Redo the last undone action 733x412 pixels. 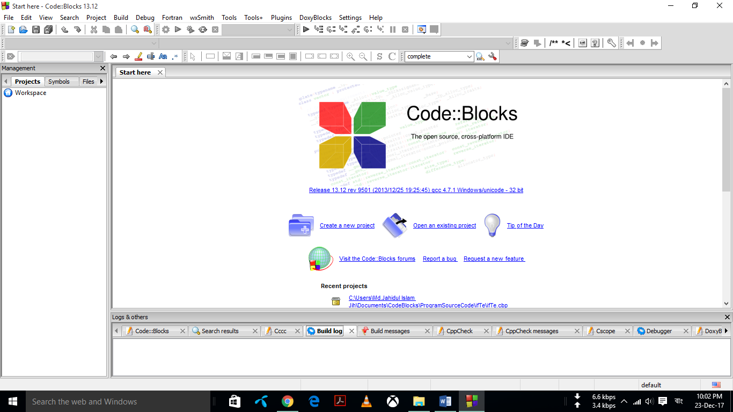[77, 30]
